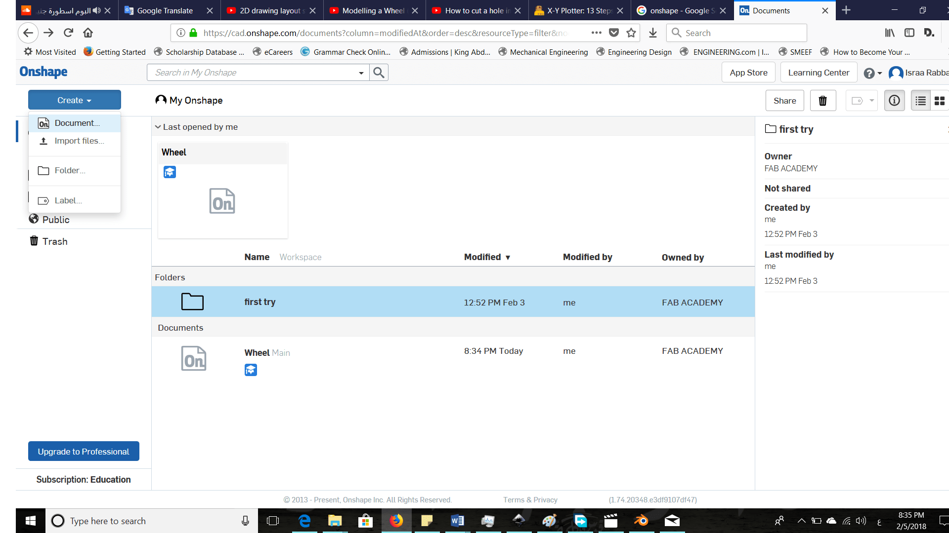
Task: Open the Wheel document icon in list
Action: tap(194, 359)
